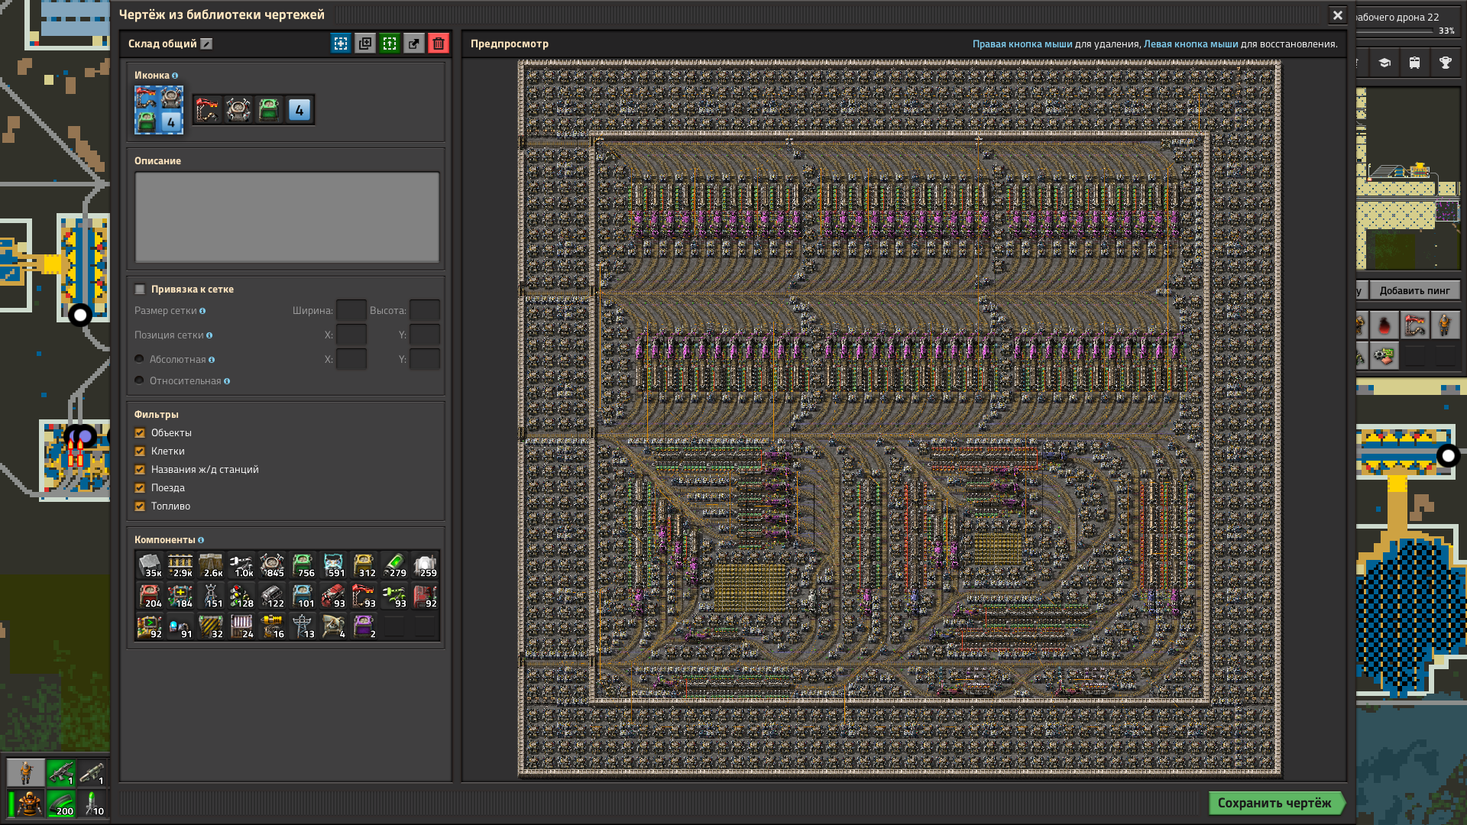Change third icon slot (green chest)
The image size is (1467, 825).
[x=269, y=110]
